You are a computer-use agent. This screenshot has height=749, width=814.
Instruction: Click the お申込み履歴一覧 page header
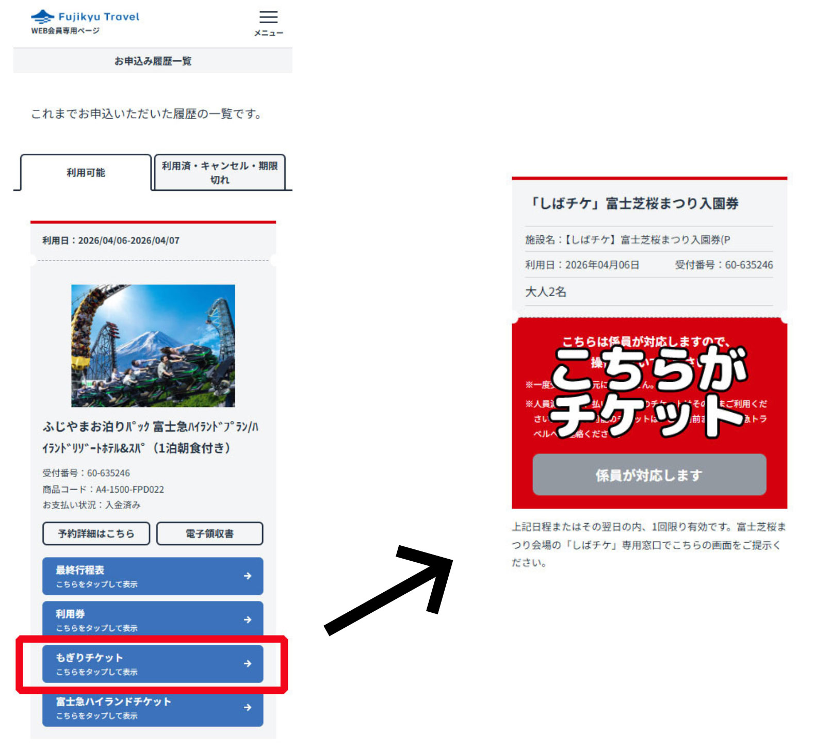click(x=153, y=61)
